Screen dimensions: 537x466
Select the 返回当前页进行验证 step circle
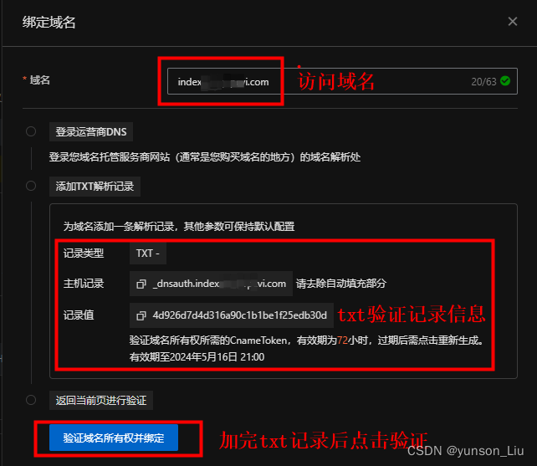pos(31,400)
